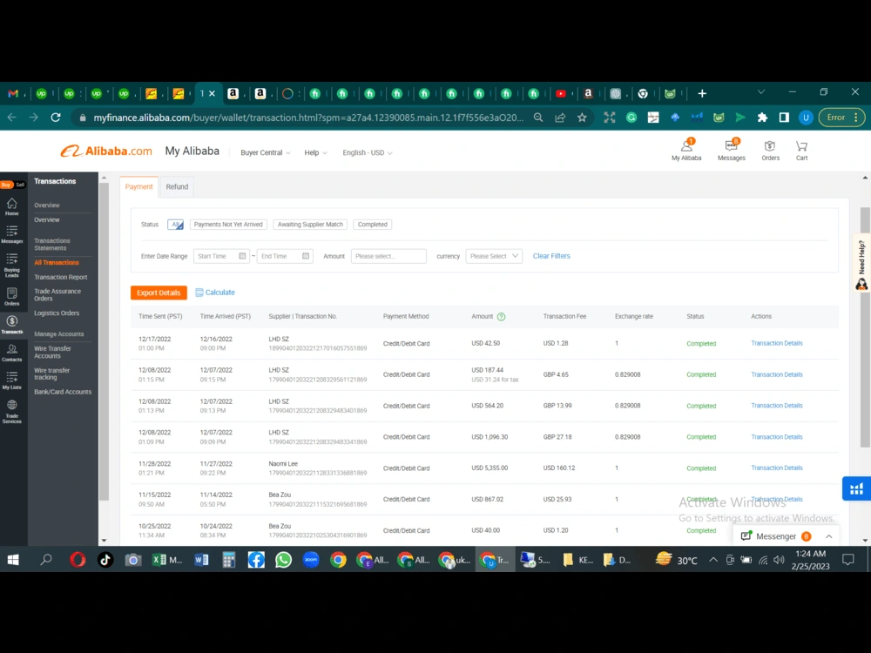The width and height of the screenshot is (871, 653).
Task: Open the Gmail browser tab
Action: coord(13,93)
